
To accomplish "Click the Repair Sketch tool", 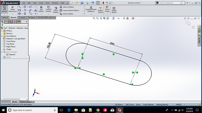I will (100, 10).
